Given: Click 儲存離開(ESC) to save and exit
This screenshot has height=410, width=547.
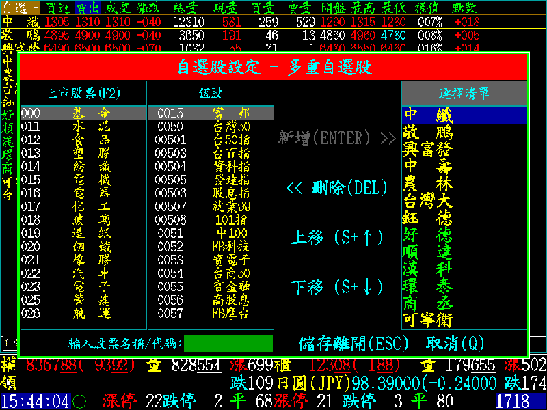Looking at the screenshot, I should pos(353,343).
